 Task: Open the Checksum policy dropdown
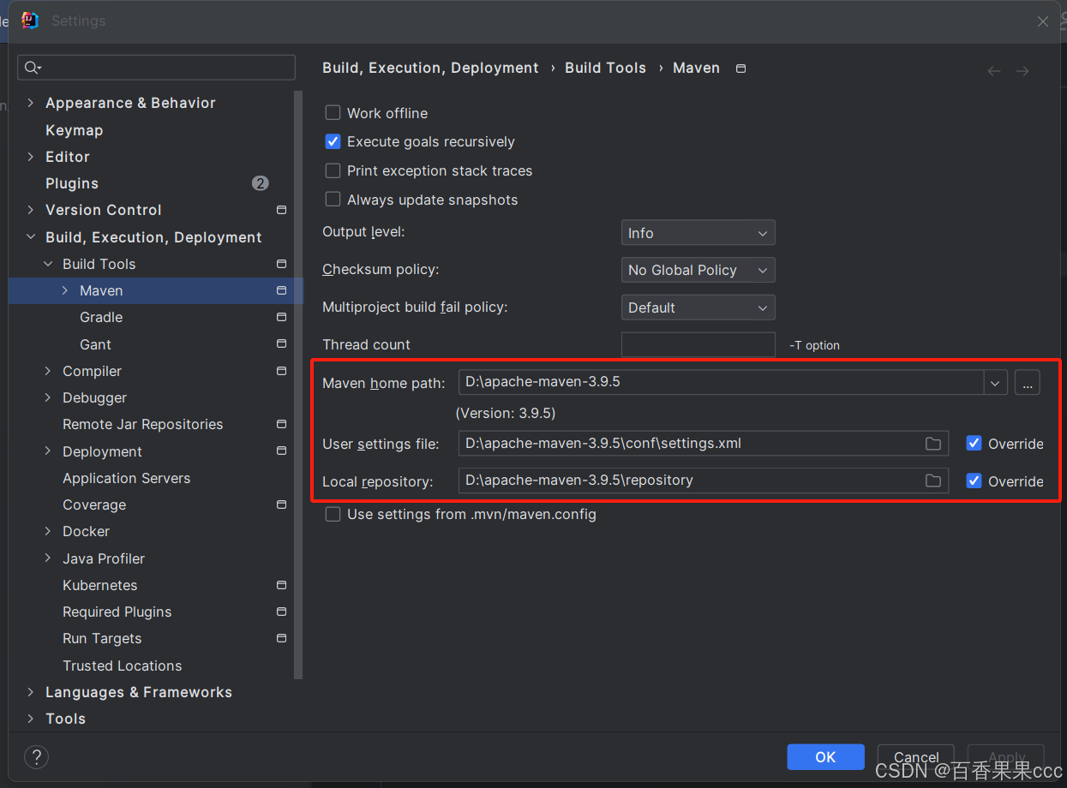pos(698,270)
